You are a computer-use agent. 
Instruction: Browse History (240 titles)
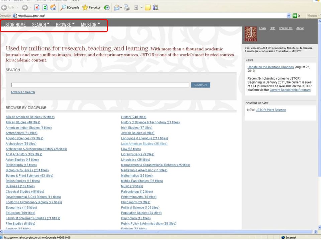click(134, 117)
